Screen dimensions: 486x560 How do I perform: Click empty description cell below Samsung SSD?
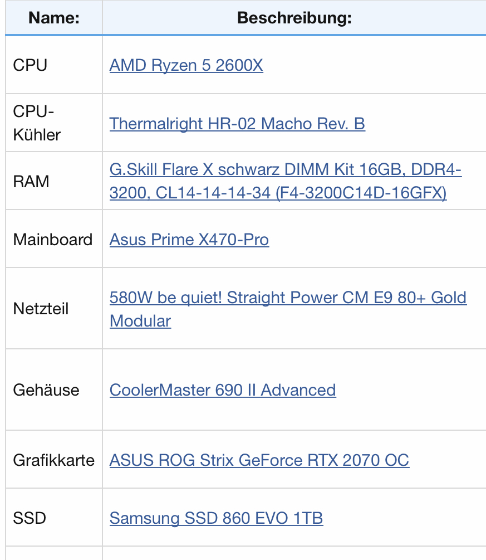point(294,553)
